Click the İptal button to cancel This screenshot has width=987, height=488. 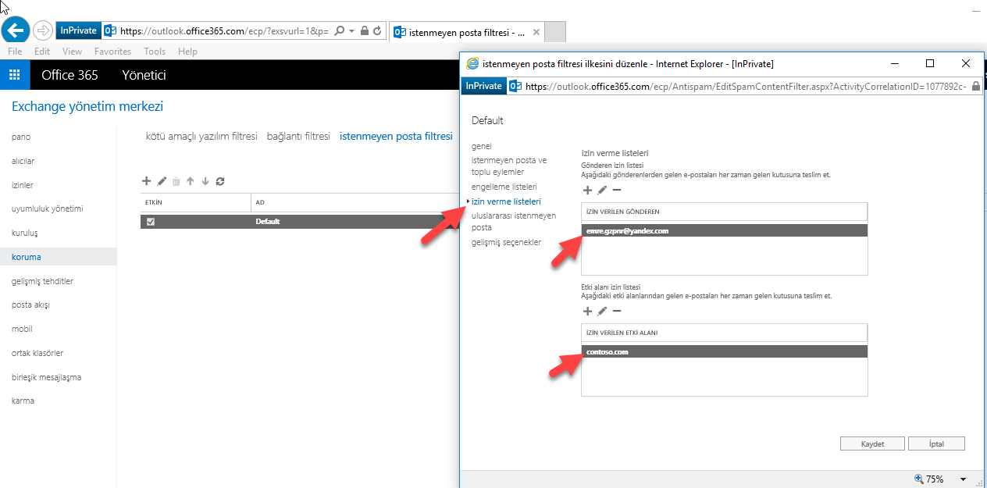pyautogui.click(x=936, y=443)
